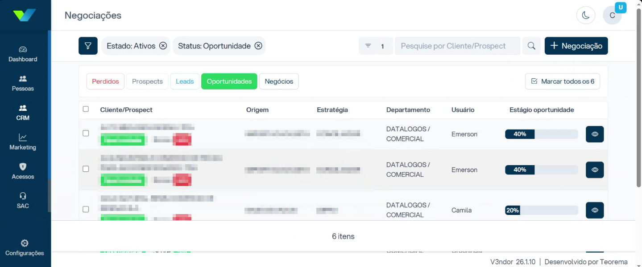
Task: Click the Estratégia column header
Action: (332, 110)
